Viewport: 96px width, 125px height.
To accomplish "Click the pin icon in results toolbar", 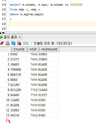I will coord(2,43).
